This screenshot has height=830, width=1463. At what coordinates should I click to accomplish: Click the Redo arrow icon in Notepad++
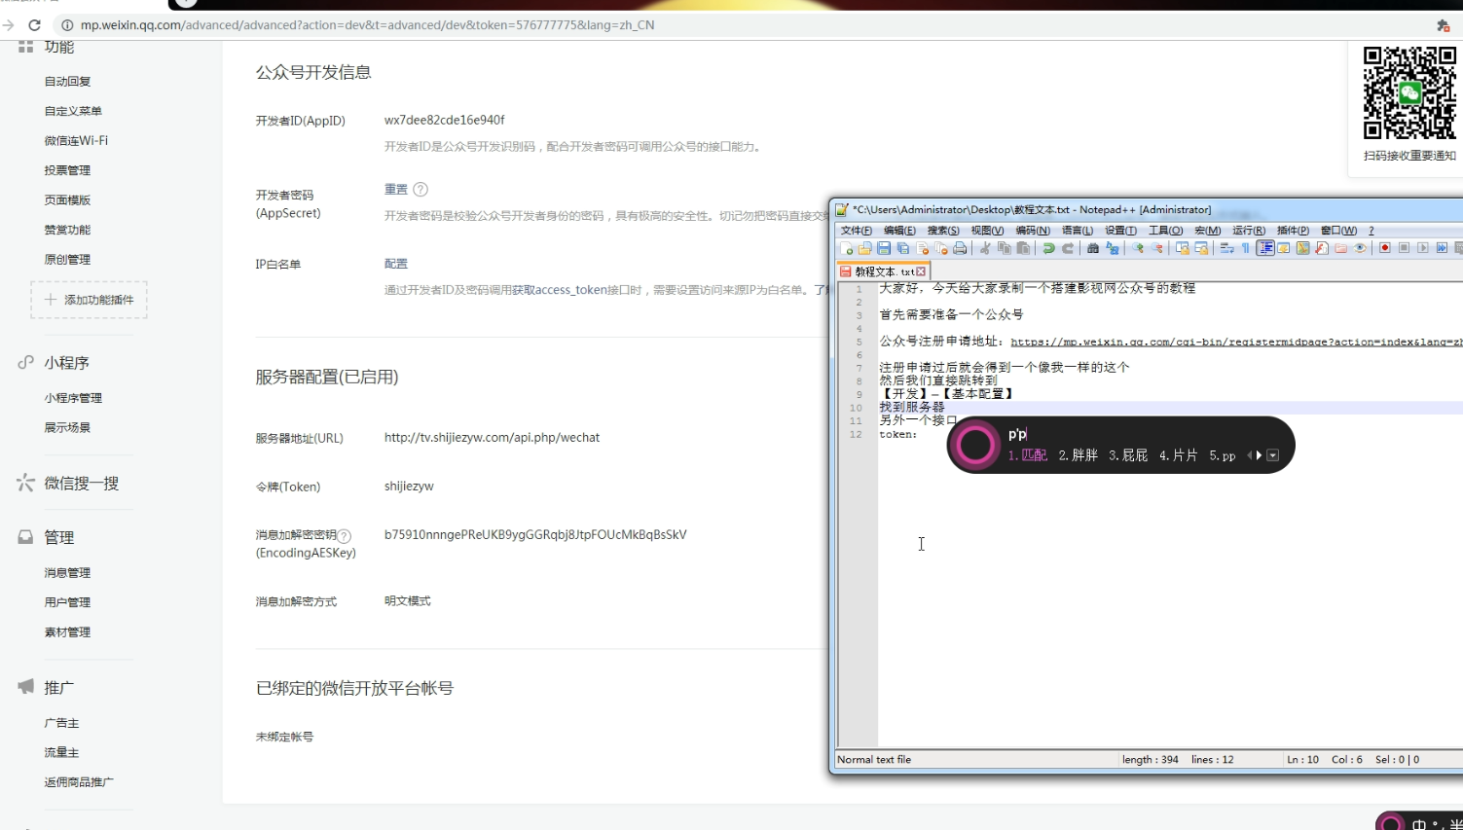click(x=1068, y=248)
